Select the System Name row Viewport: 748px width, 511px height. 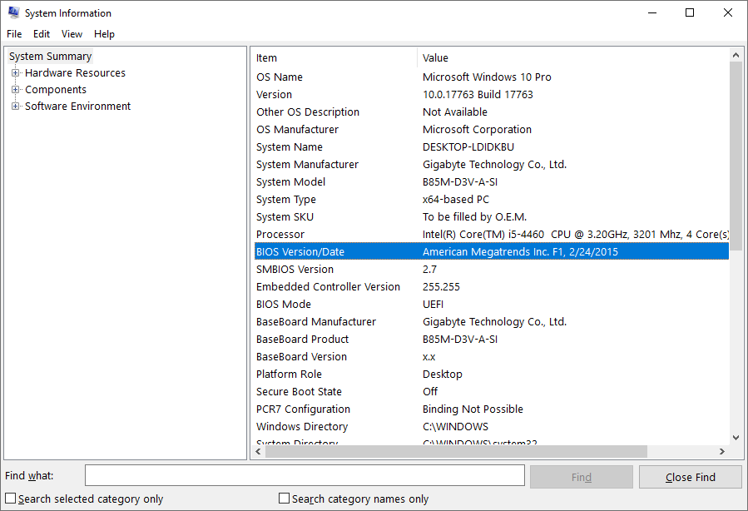(492, 147)
